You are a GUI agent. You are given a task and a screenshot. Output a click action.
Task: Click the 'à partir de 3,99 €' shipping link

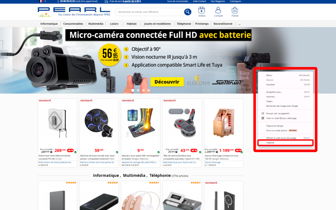(x=132, y=1)
